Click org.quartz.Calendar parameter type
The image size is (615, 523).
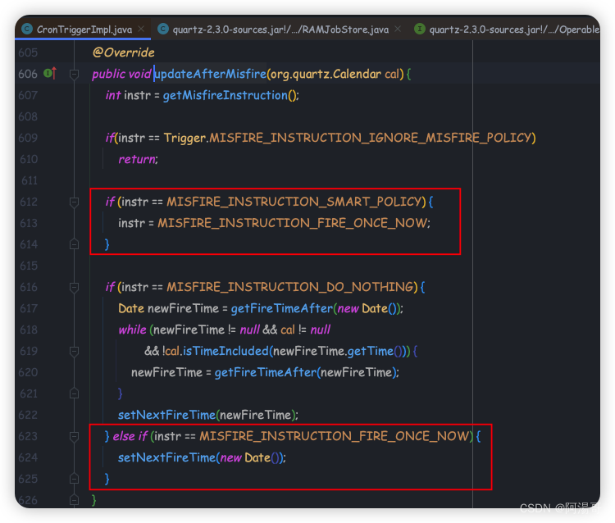coord(326,74)
